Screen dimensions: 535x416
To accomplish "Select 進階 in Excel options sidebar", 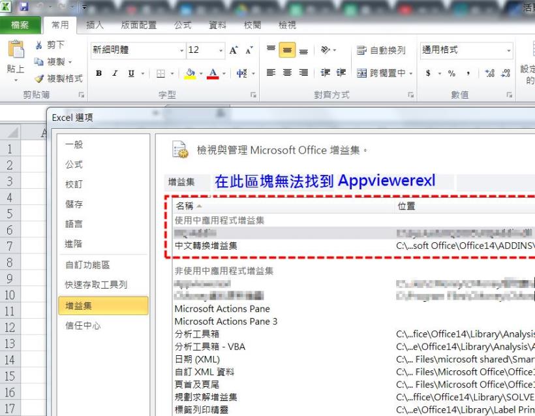I will pyautogui.click(x=74, y=244).
